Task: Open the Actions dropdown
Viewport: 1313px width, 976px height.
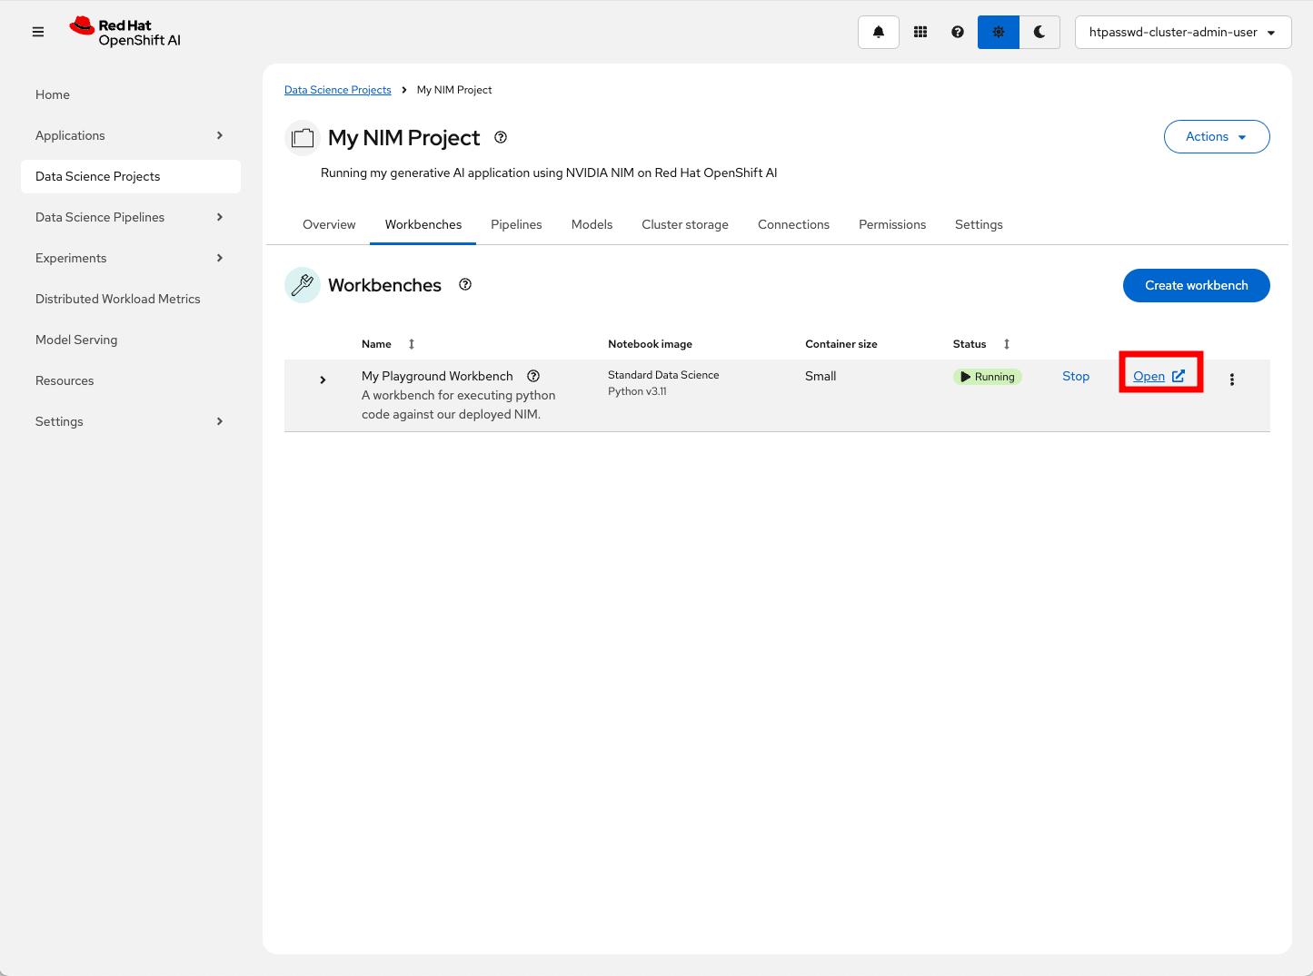Action: (x=1216, y=136)
